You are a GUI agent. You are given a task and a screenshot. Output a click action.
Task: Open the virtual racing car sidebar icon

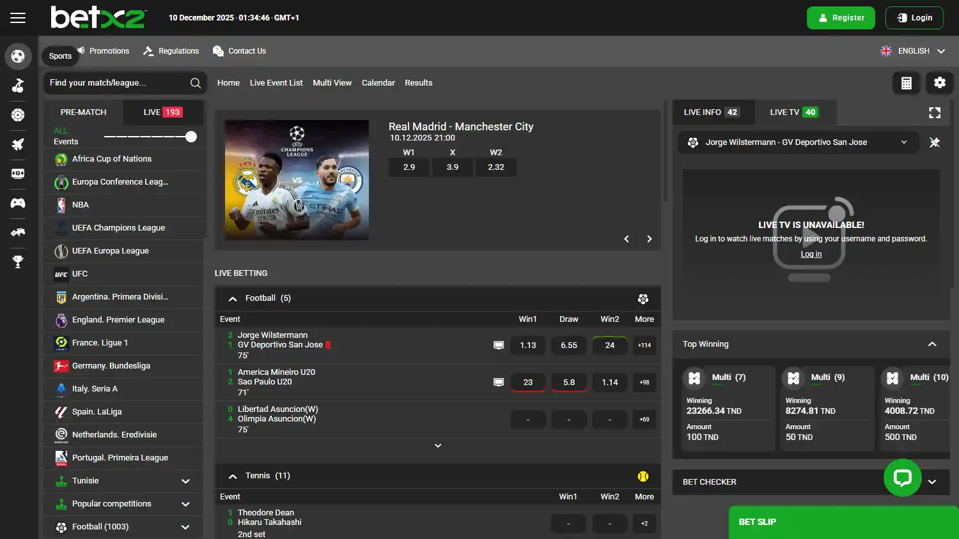point(18,232)
